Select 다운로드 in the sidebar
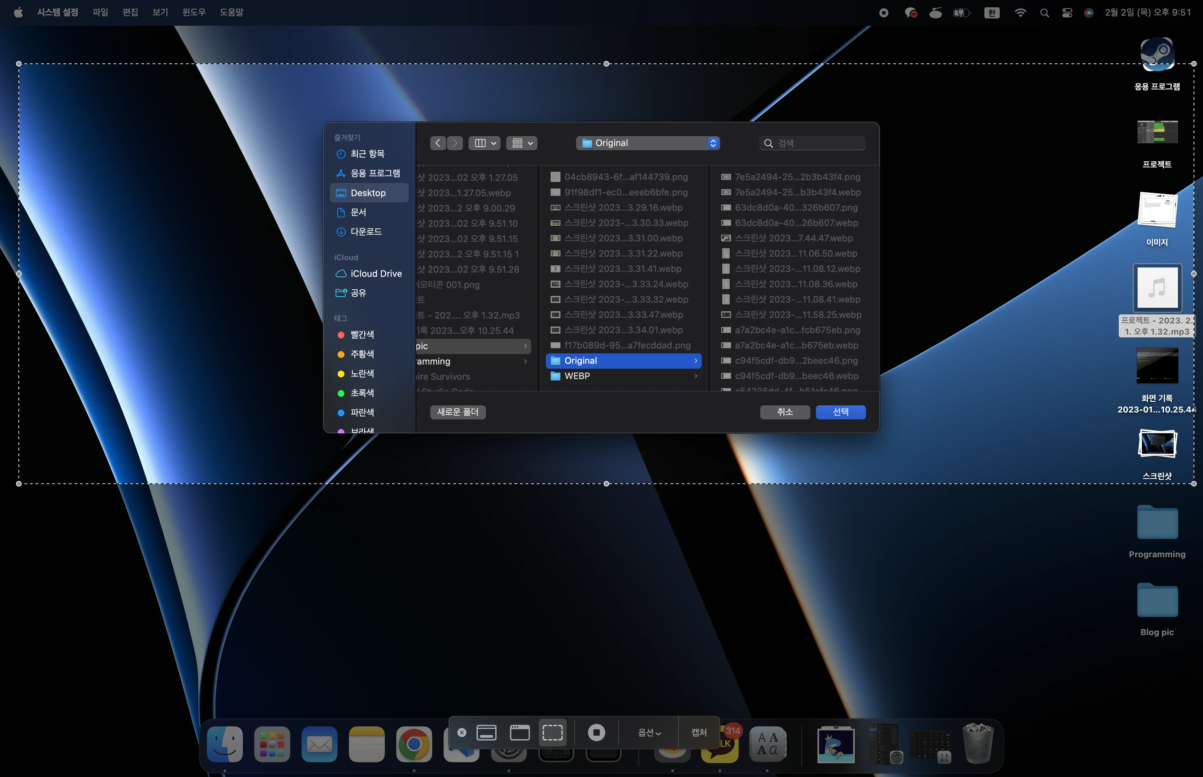The image size is (1203, 777). pyautogui.click(x=369, y=232)
